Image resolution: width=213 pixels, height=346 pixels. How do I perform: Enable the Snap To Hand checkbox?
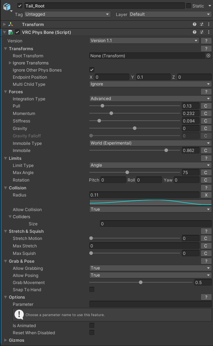[x=92, y=290]
